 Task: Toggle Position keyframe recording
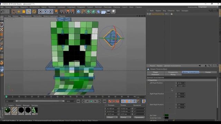(x=123, y=101)
